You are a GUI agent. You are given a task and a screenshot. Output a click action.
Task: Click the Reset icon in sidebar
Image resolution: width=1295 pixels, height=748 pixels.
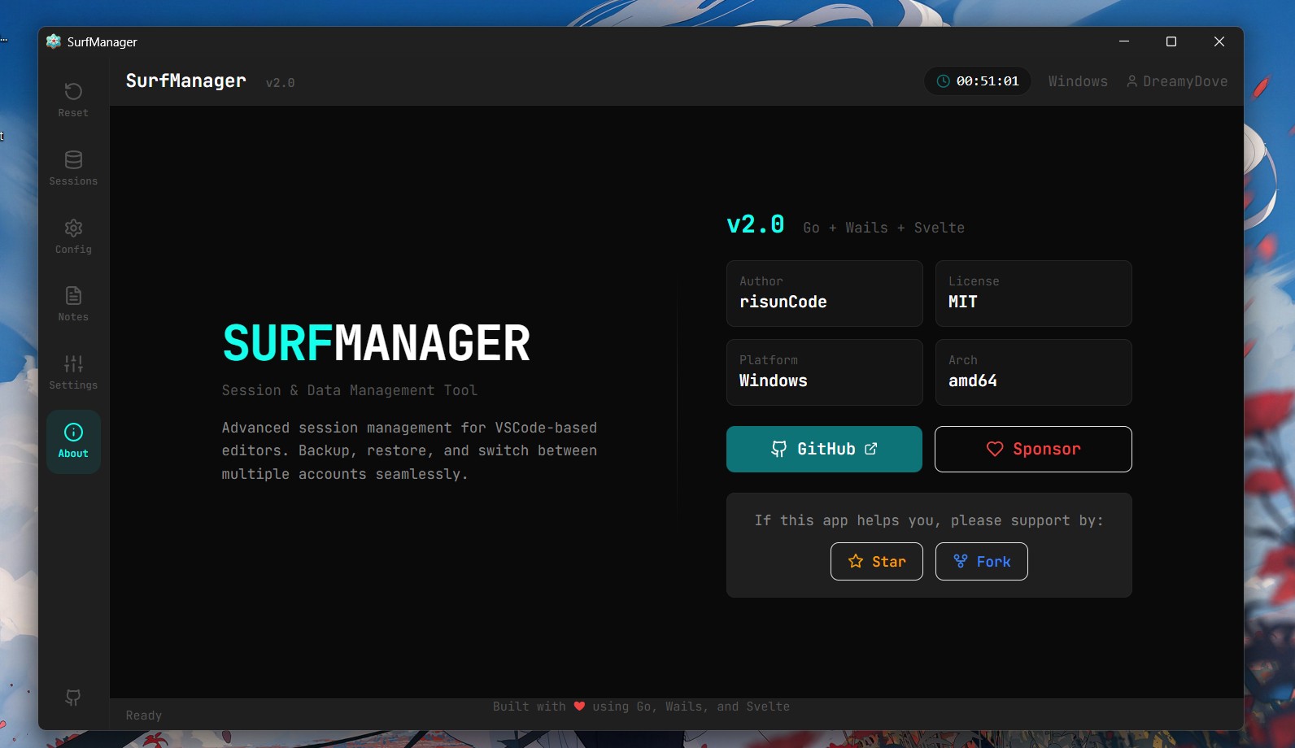pyautogui.click(x=73, y=100)
